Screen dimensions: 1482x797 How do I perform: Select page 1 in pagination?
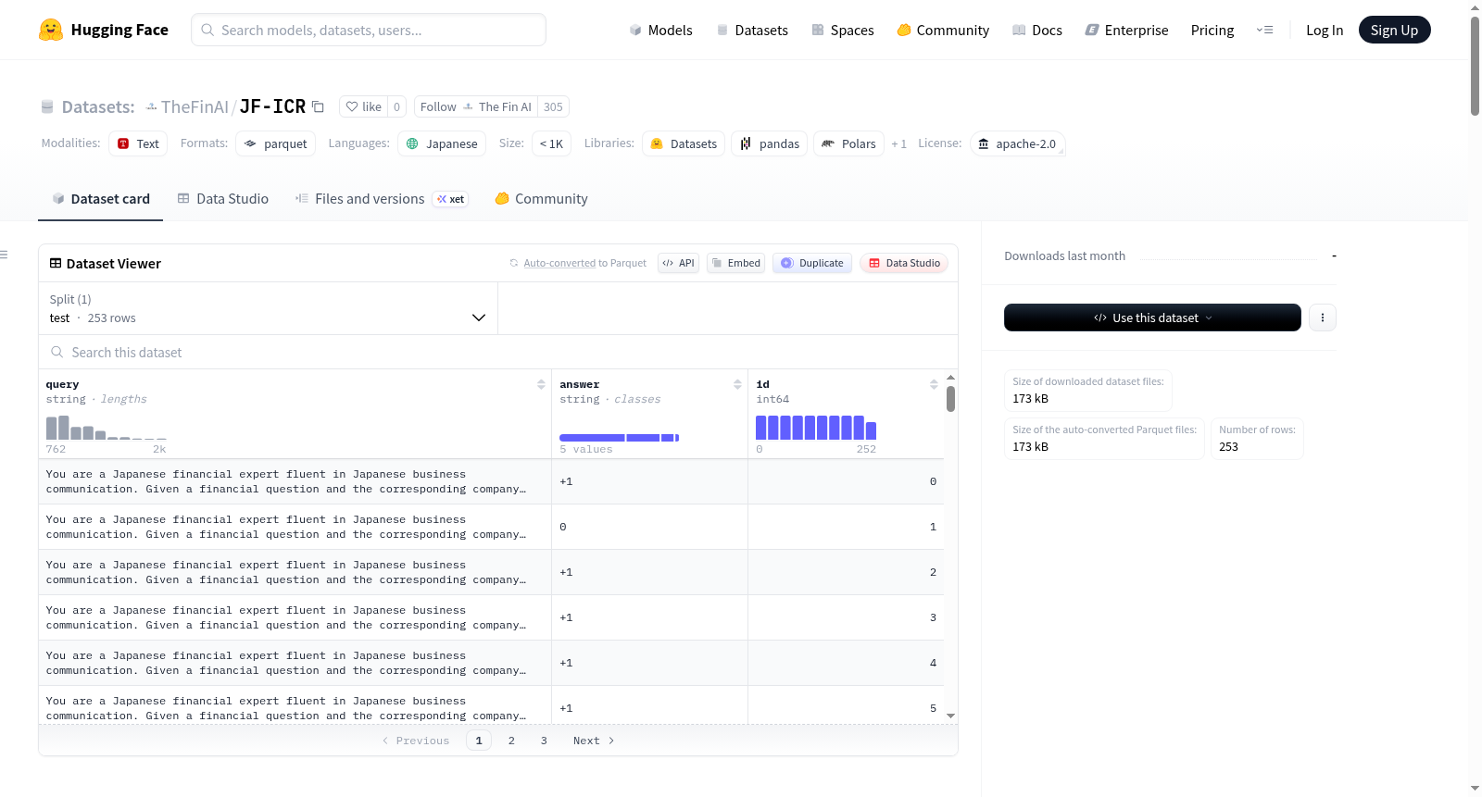tap(479, 741)
